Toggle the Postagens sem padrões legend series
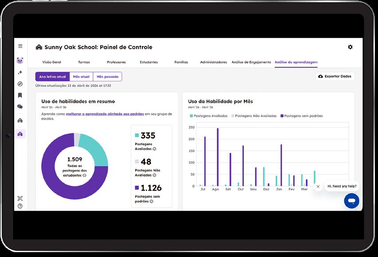The height and width of the screenshot is (257, 378). click(x=302, y=116)
